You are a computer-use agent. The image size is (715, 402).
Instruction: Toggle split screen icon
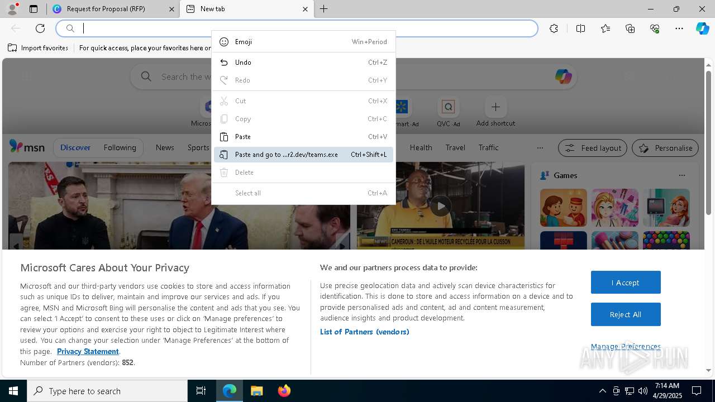pos(580,28)
